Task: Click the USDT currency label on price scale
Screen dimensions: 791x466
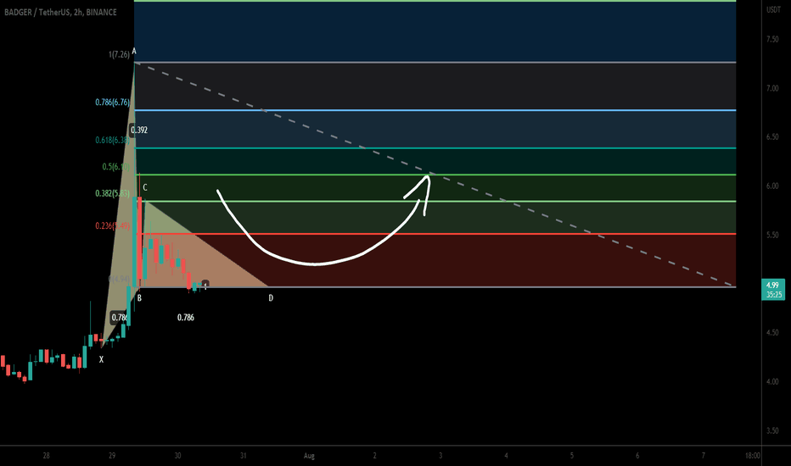Action: [x=773, y=9]
